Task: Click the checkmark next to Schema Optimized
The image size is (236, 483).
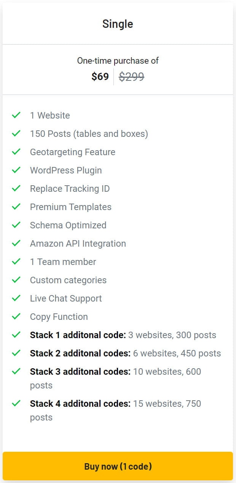Action: point(16,225)
